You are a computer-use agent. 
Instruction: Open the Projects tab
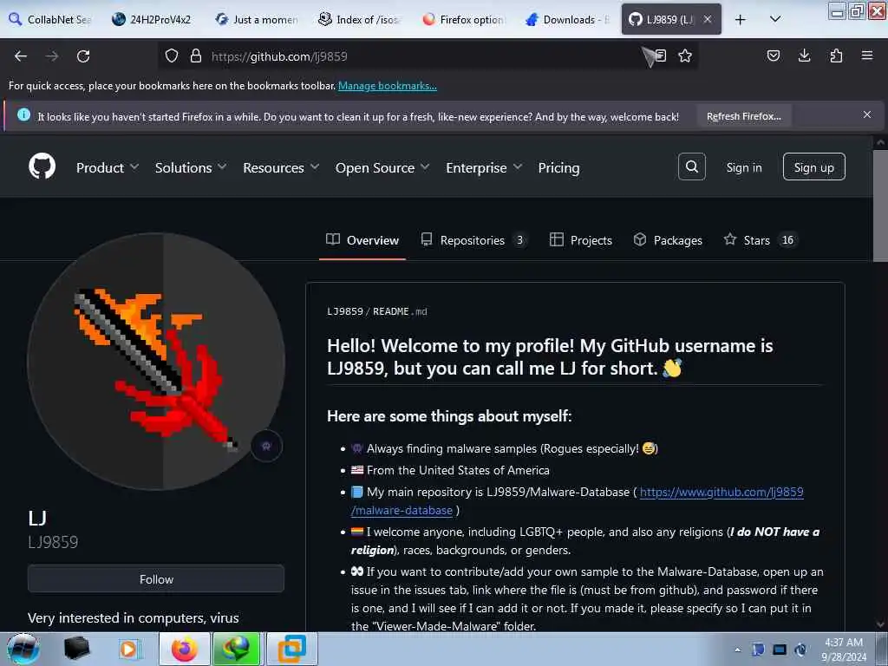pos(580,240)
